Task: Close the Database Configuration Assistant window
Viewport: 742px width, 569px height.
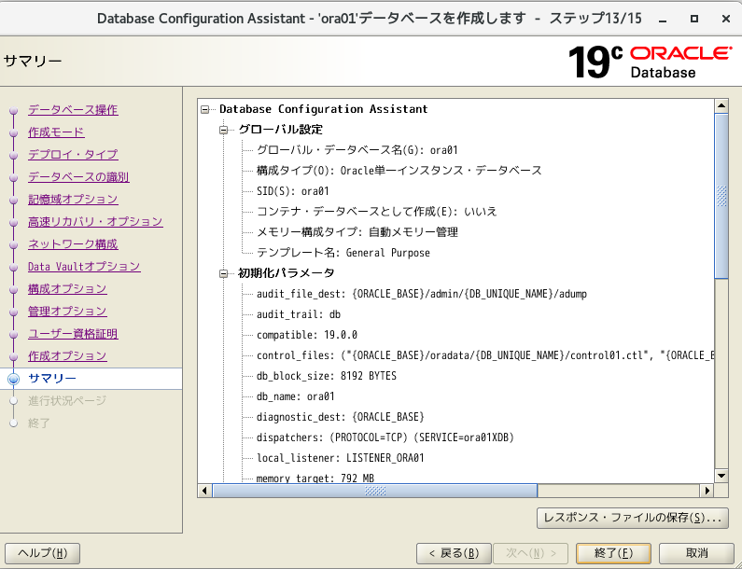Action: 726,19
